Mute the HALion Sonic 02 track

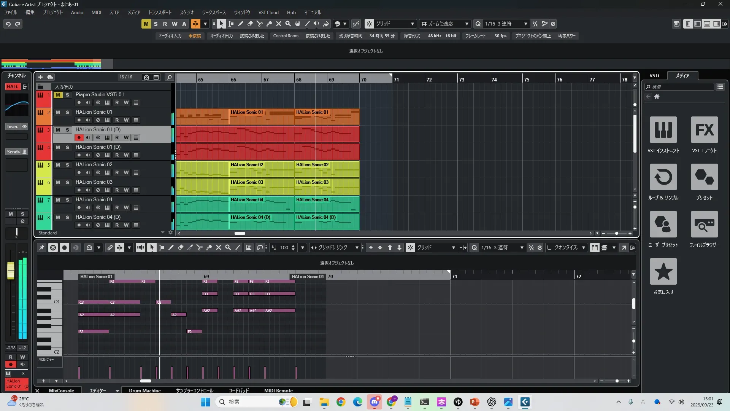click(x=58, y=165)
